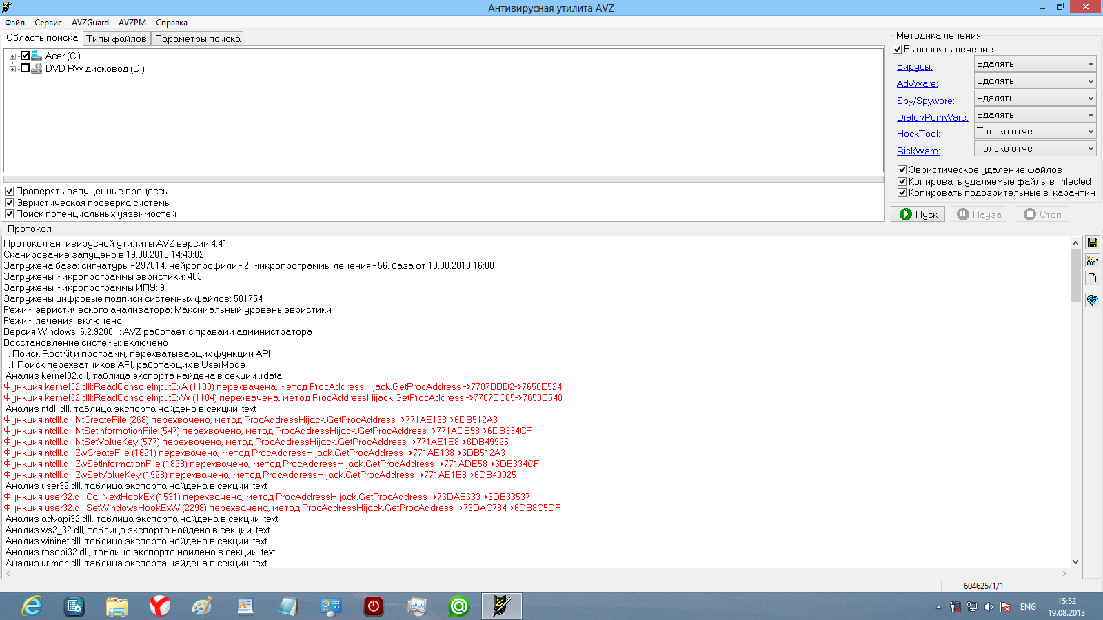1103x620 pixels.
Task: Open the RiskWare action dropdown
Action: pos(1035,149)
